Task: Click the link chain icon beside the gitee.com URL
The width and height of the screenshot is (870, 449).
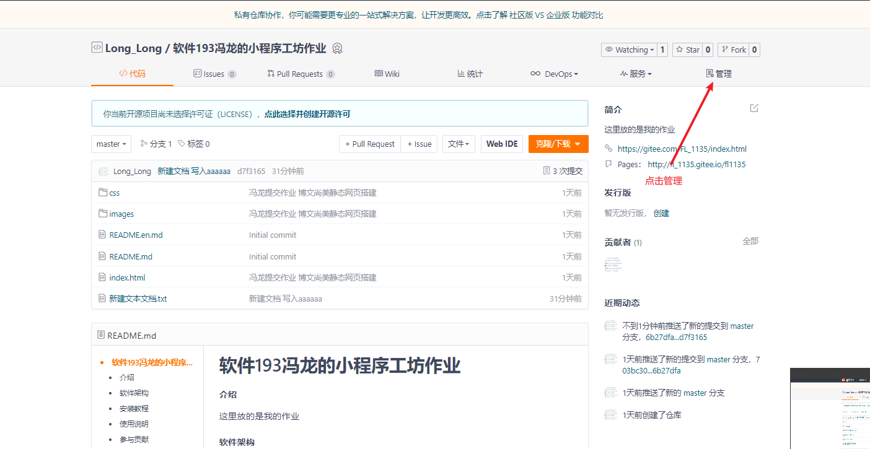Action: pyautogui.click(x=609, y=149)
